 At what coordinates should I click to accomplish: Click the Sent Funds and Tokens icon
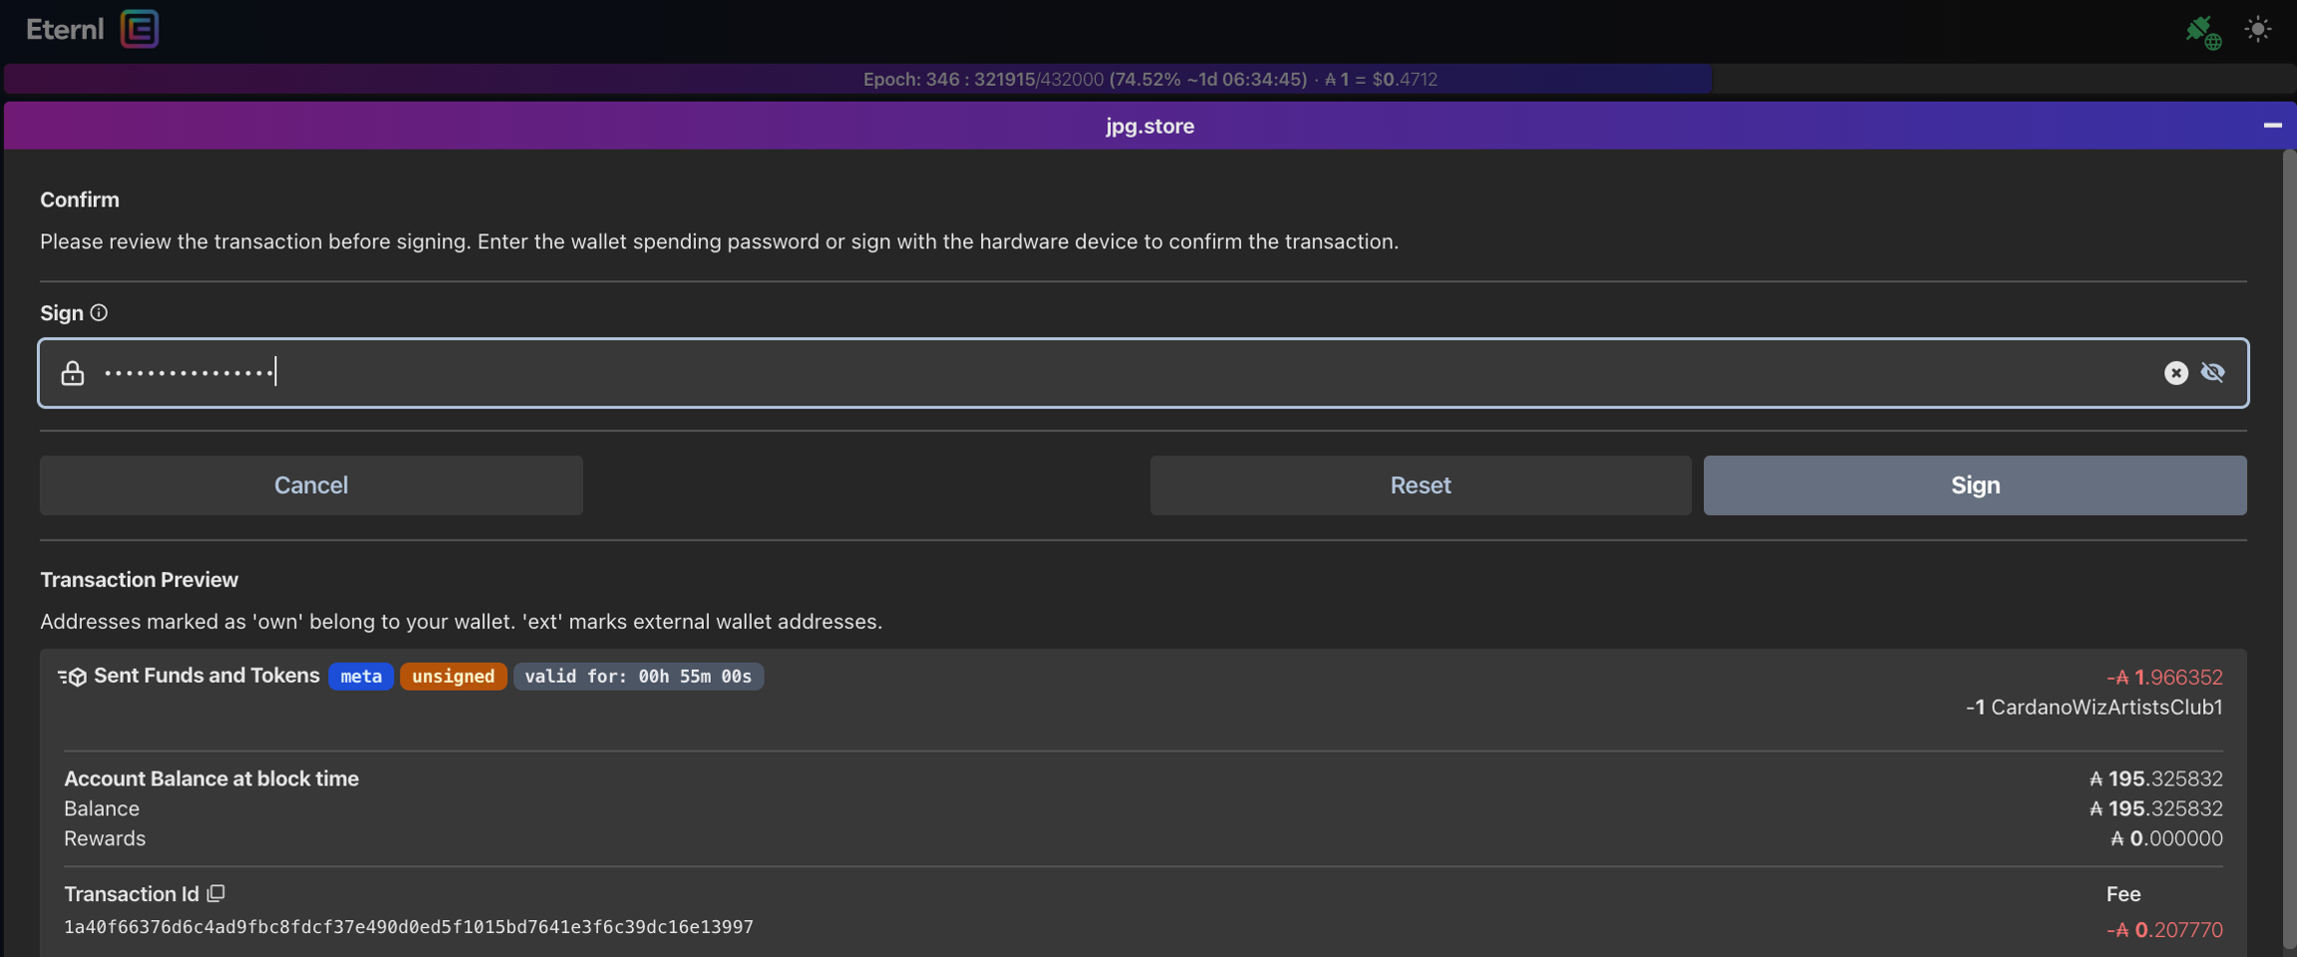[73, 677]
